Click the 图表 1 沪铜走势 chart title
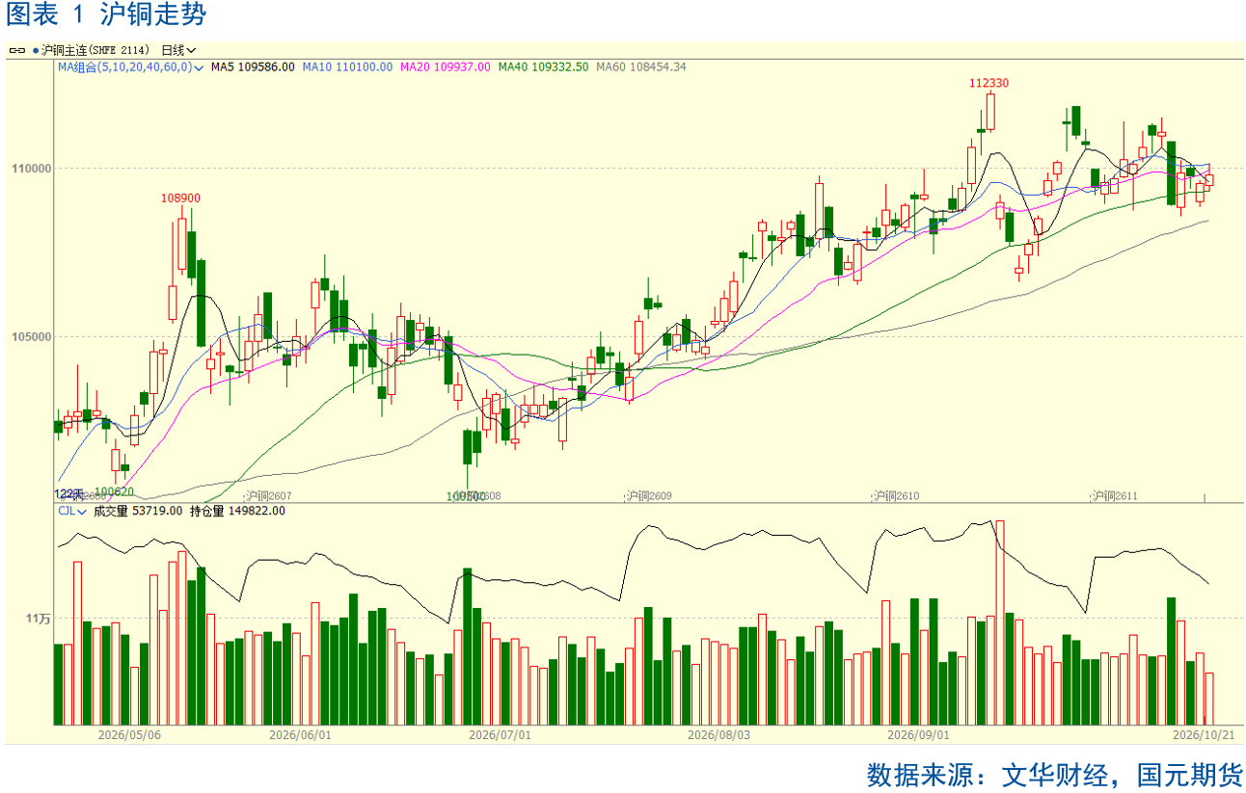1246x793 pixels. tap(106, 15)
